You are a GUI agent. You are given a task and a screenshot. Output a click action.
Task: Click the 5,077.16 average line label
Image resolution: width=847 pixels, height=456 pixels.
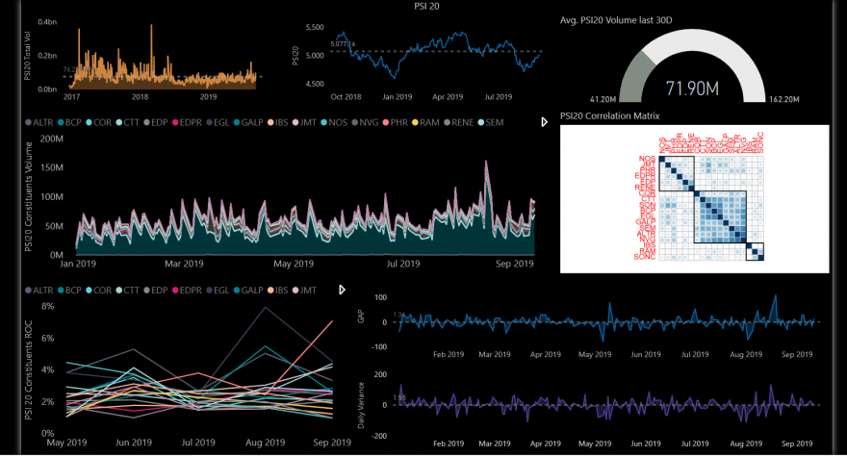[x=343, y=43]
